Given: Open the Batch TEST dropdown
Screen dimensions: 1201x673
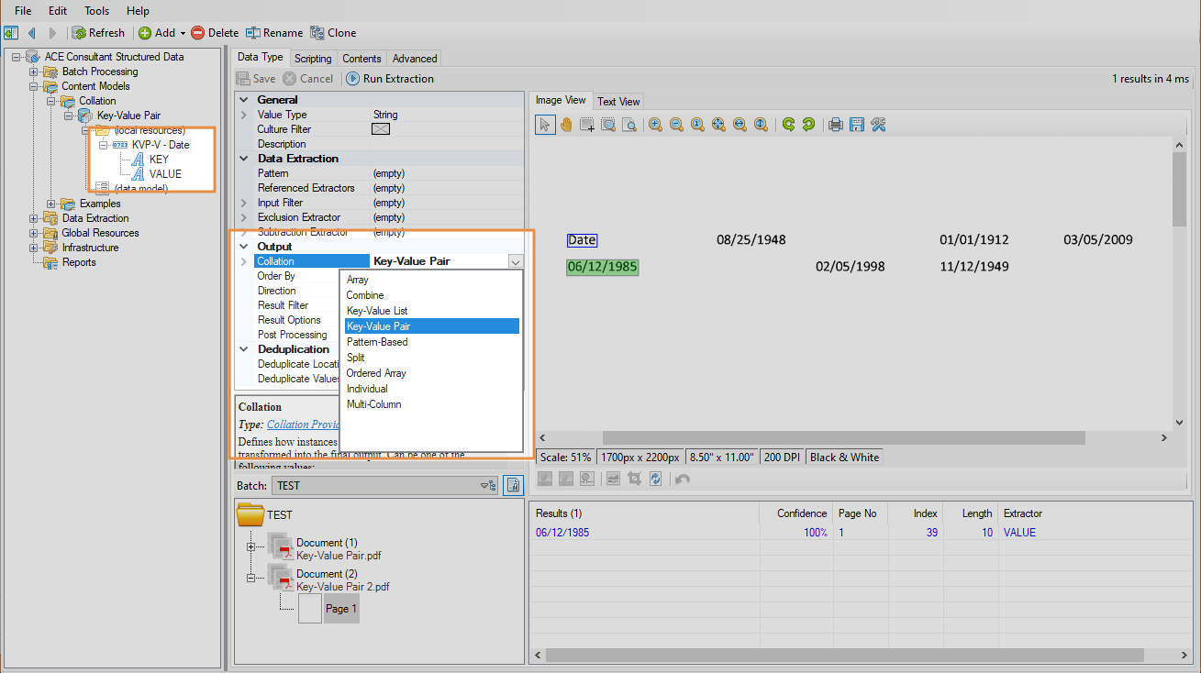Looking at the screenshot, I should [x=484, y=486].
